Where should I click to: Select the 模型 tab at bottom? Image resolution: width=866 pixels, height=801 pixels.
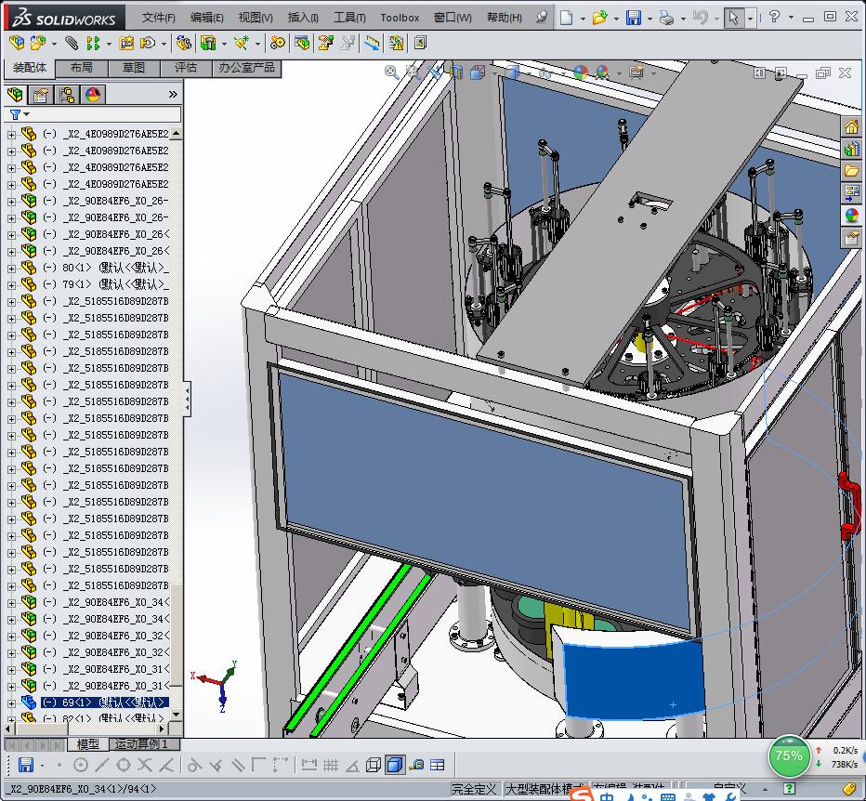(x=88, y=744)
